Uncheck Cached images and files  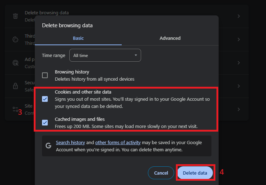pyautogui.click(x=45, y=123)
